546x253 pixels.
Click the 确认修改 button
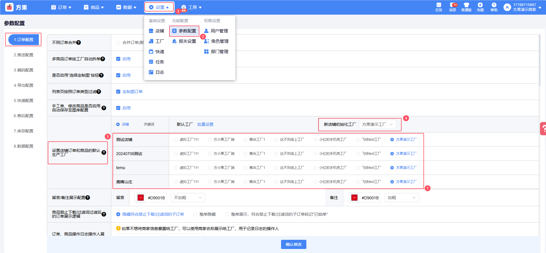(x=293, y=244)
